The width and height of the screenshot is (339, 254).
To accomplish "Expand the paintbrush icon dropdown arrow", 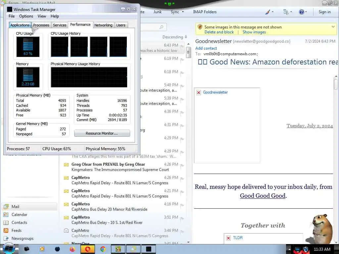I will pyautogui.click(x=272, y=12).
